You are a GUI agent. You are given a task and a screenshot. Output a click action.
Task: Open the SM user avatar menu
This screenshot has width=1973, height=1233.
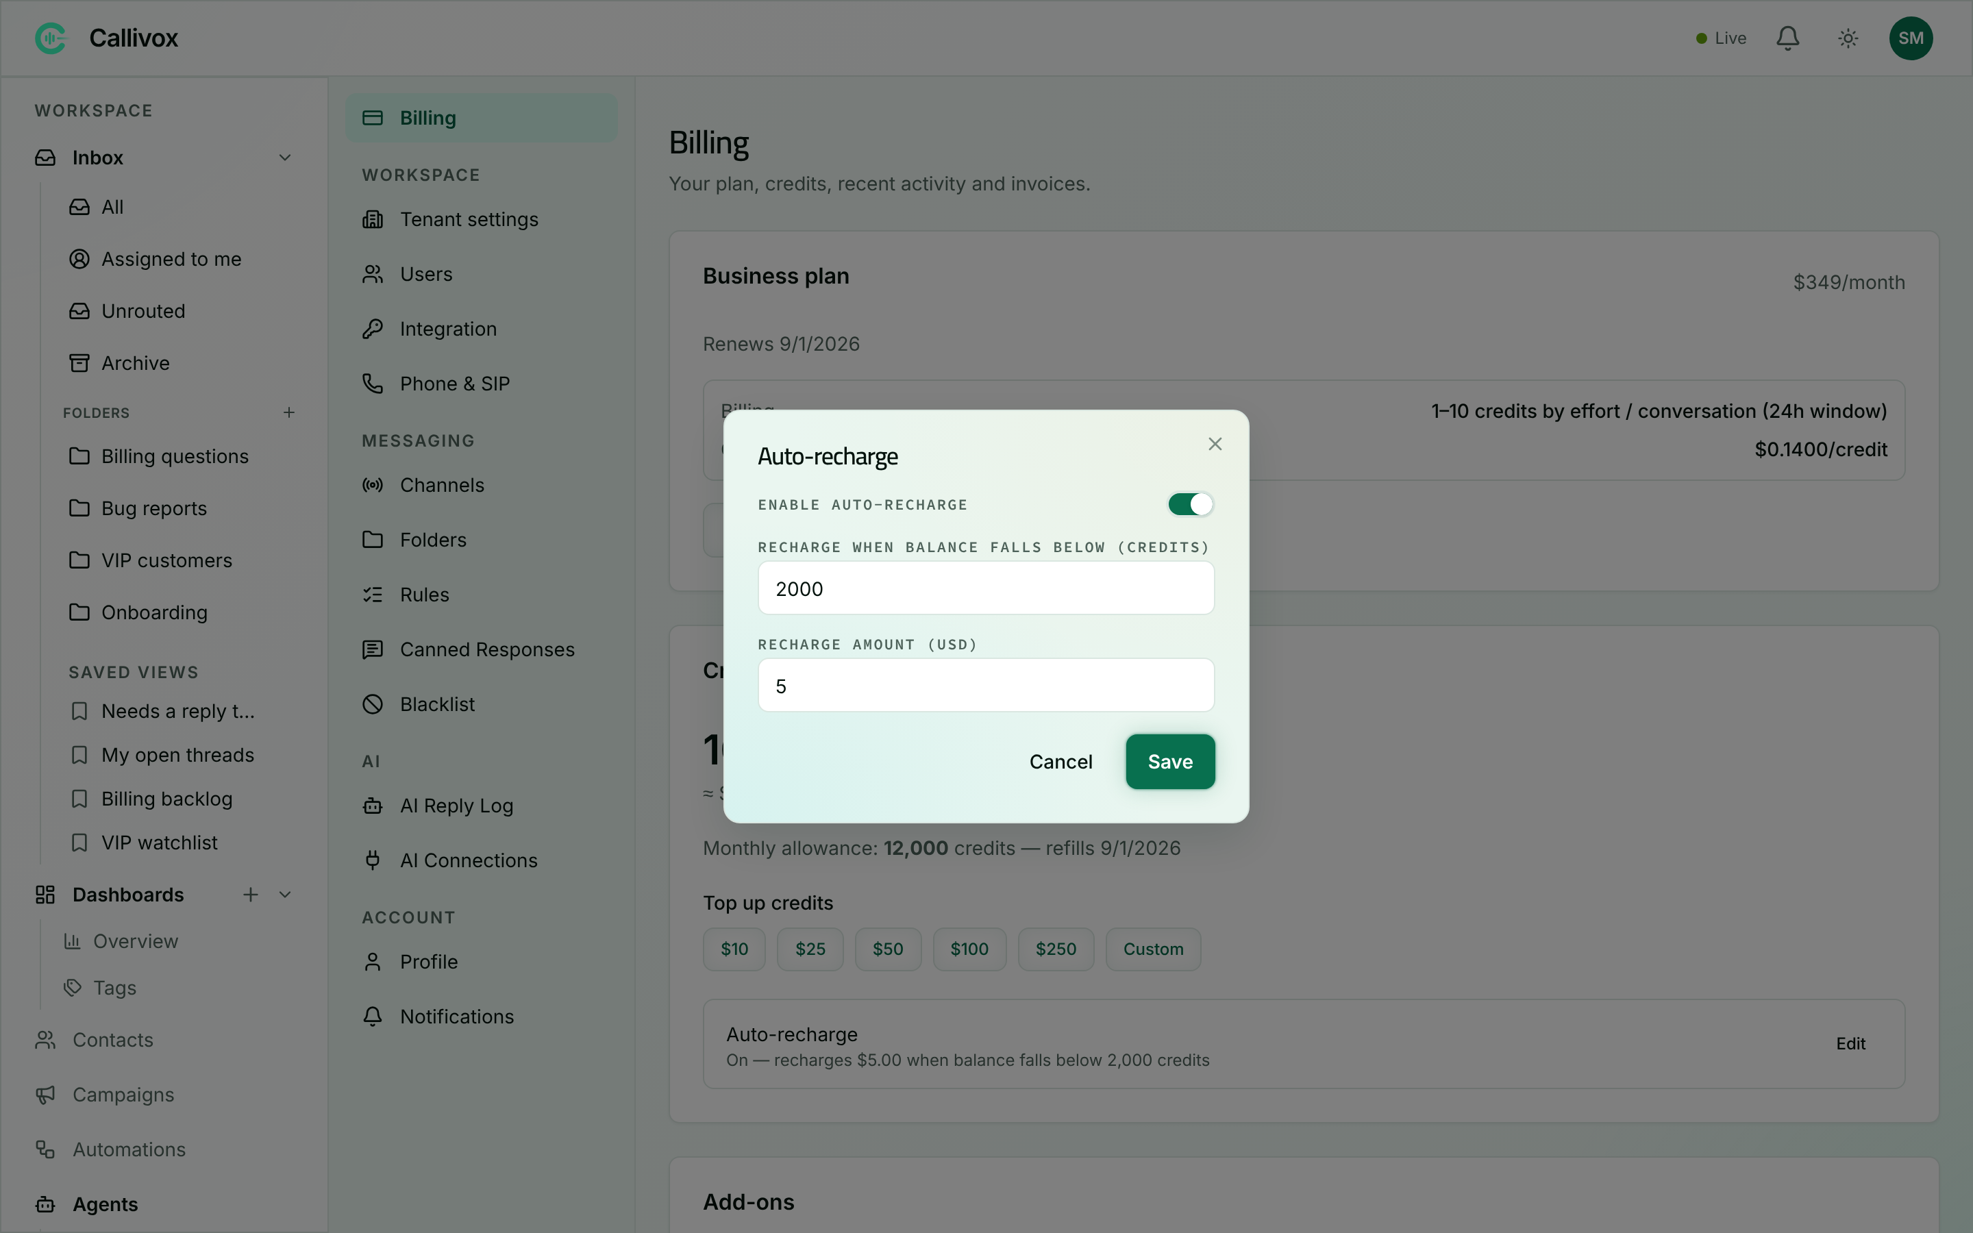1910,38
